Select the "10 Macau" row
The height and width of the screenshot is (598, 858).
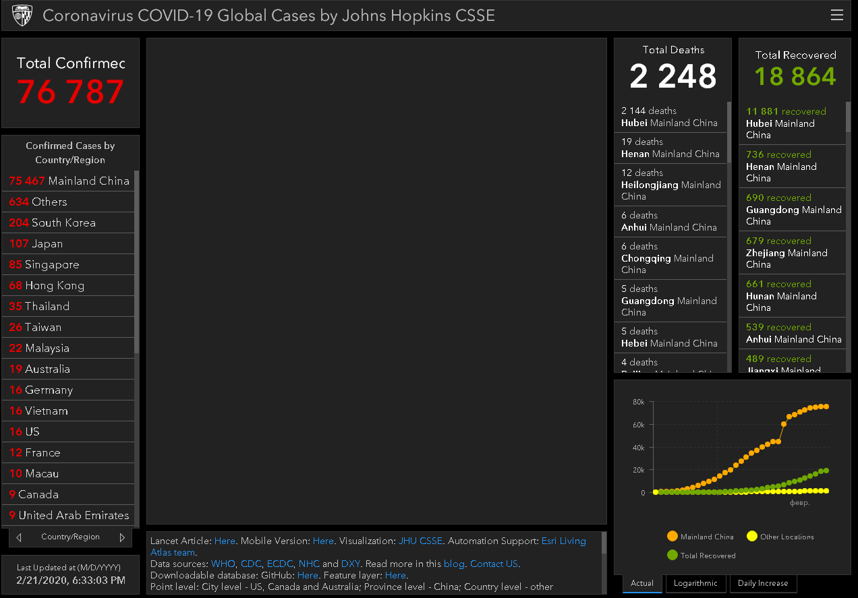tap(68, 473)
